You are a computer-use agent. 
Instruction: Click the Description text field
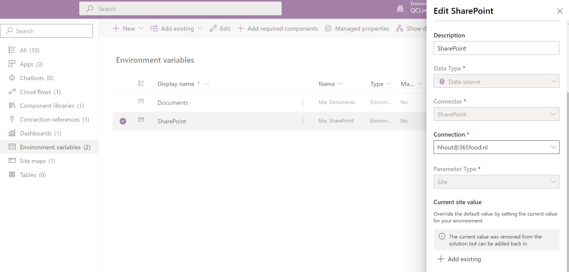pyautogui.click(x=496, y=48)
